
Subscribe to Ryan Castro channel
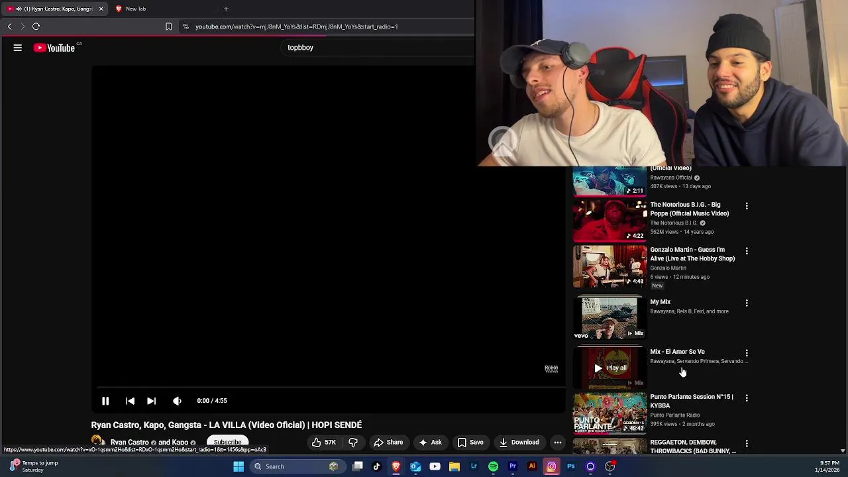(x=227, y=443)
